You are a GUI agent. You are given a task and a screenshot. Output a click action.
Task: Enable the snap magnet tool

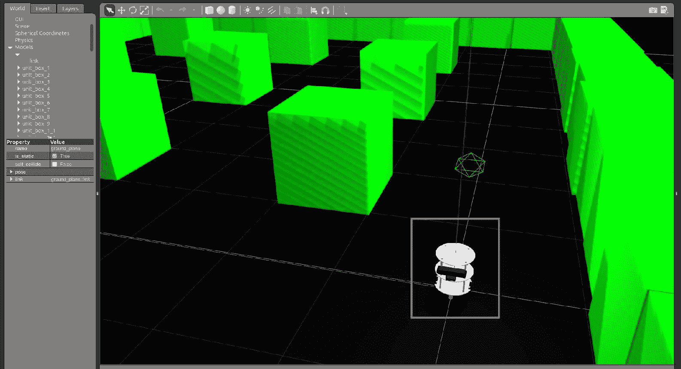click(x=325, y=10)
